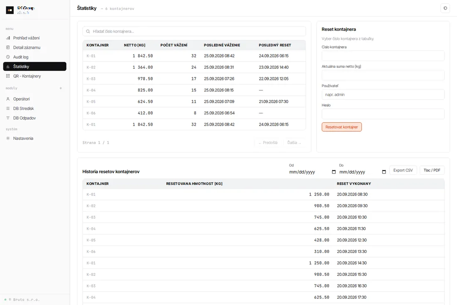Open the calendar picker for the Do date
Viewport: 457px width, 305px height.
coord(384,172)
